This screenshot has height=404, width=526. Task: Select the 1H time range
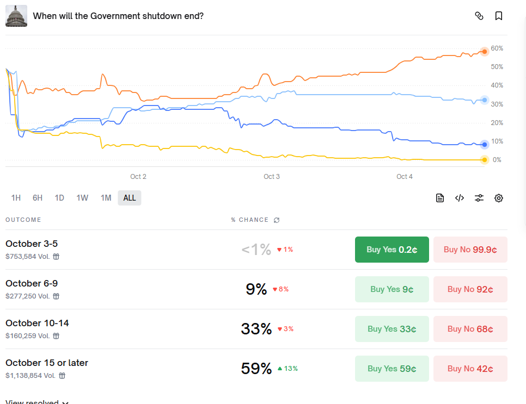point(16,198)
